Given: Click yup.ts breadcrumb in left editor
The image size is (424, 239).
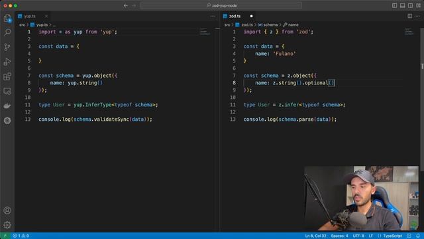Looking at the screenshot, I should (x=42, y=25).
